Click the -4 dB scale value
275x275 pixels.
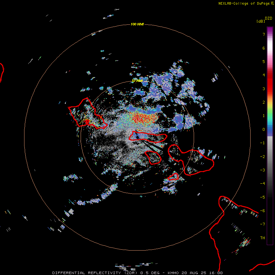coord(262,184)
